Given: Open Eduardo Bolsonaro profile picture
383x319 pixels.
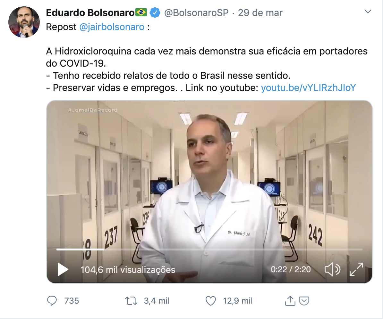Looking at the screenshot, I should (24, 22).
